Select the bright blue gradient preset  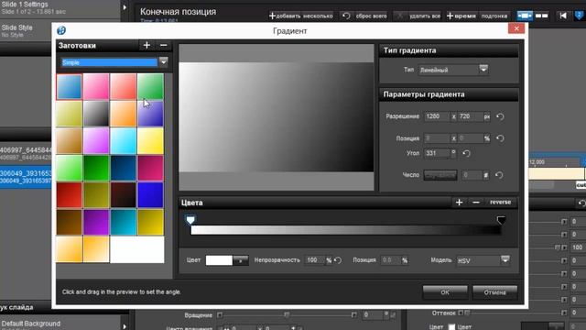[150, 195]
